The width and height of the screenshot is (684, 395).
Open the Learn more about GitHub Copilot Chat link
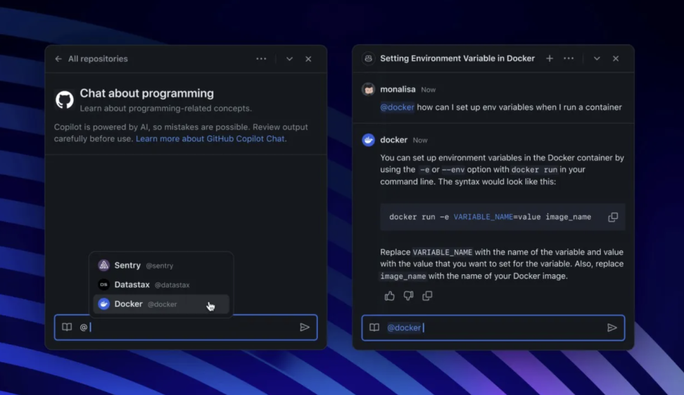pyautogui.click(x=210, y=139)
